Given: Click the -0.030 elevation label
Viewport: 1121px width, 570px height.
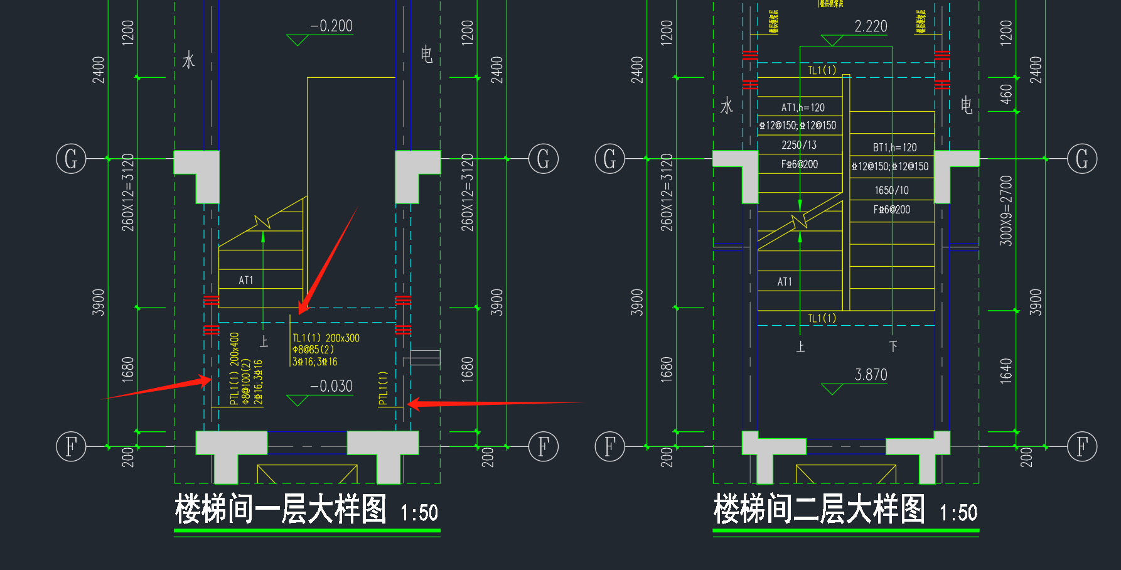Looking at the screenshot, I should (x=331, y=387).
